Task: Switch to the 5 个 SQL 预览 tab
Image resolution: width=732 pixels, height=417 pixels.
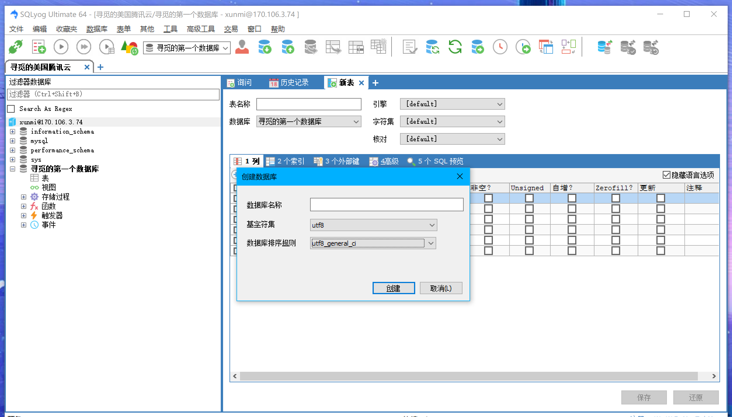Action: click(x=435, y=161)
